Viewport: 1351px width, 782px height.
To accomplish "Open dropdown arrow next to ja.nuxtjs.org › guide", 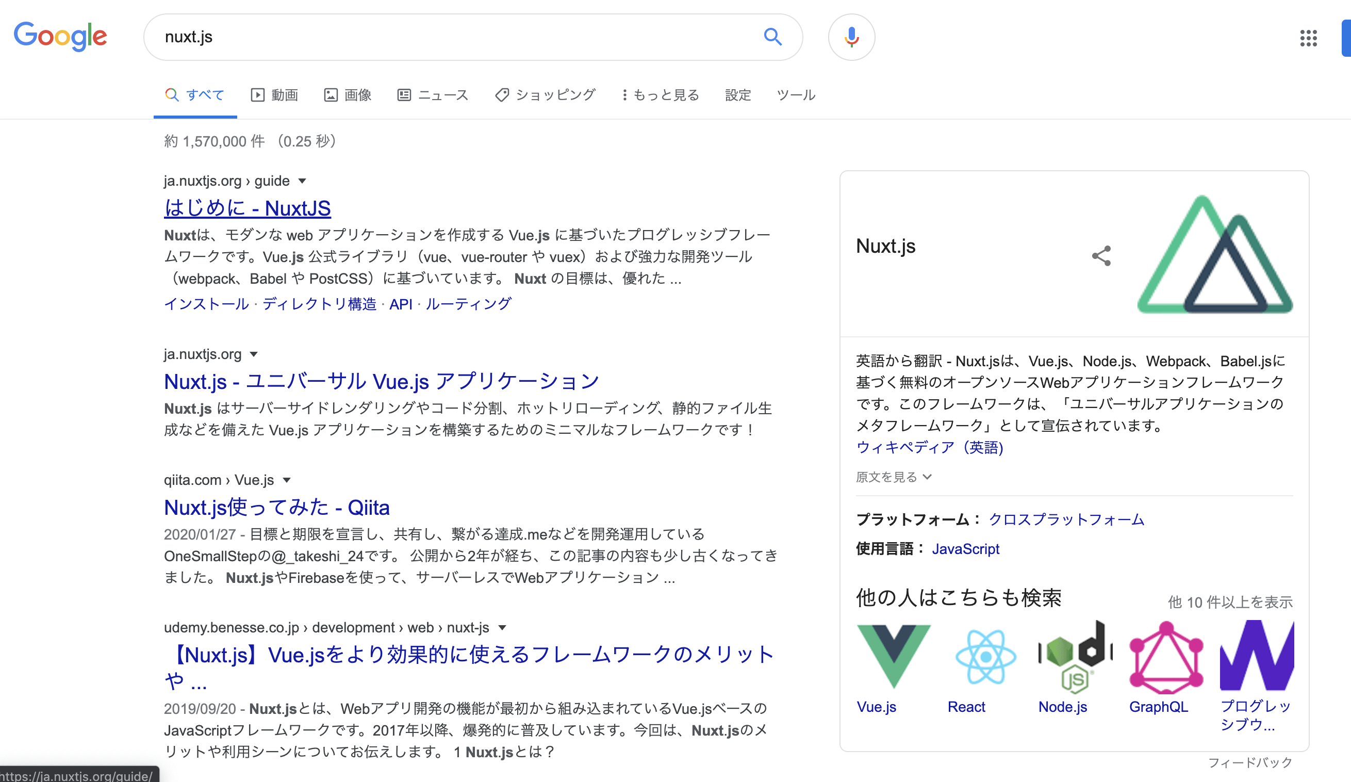I will pos(302,181).
